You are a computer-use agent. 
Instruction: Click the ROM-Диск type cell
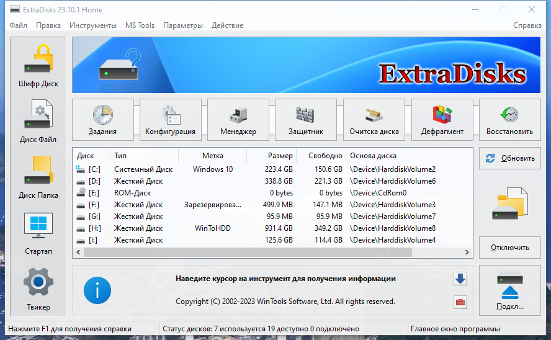[x=133, y=193]
